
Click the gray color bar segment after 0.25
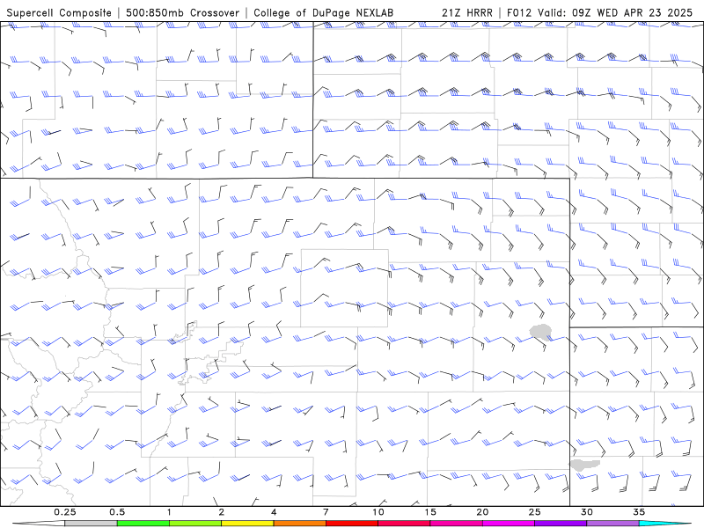pos(91,524)
